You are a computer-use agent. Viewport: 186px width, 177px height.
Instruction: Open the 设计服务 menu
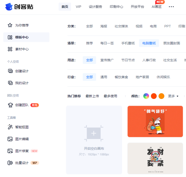(96, 7)
